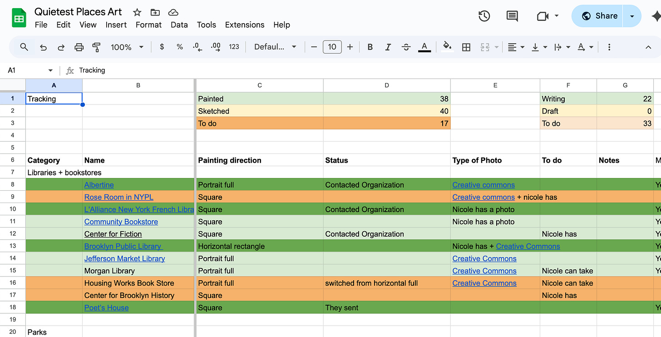Open the Help menu
661x337 pixels.
click(x=281, y=25)
